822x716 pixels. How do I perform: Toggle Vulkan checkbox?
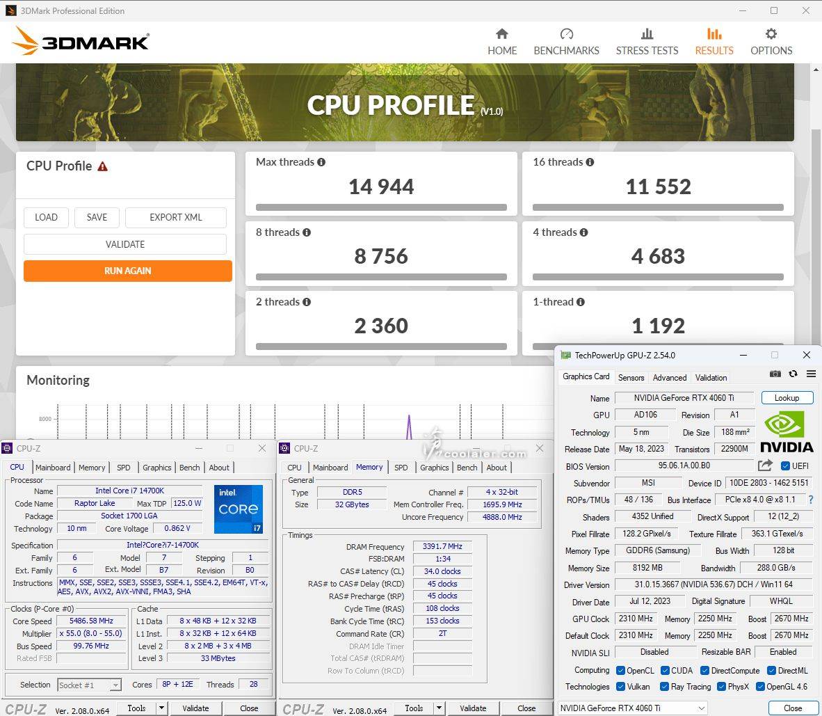(x=620, y=687)
